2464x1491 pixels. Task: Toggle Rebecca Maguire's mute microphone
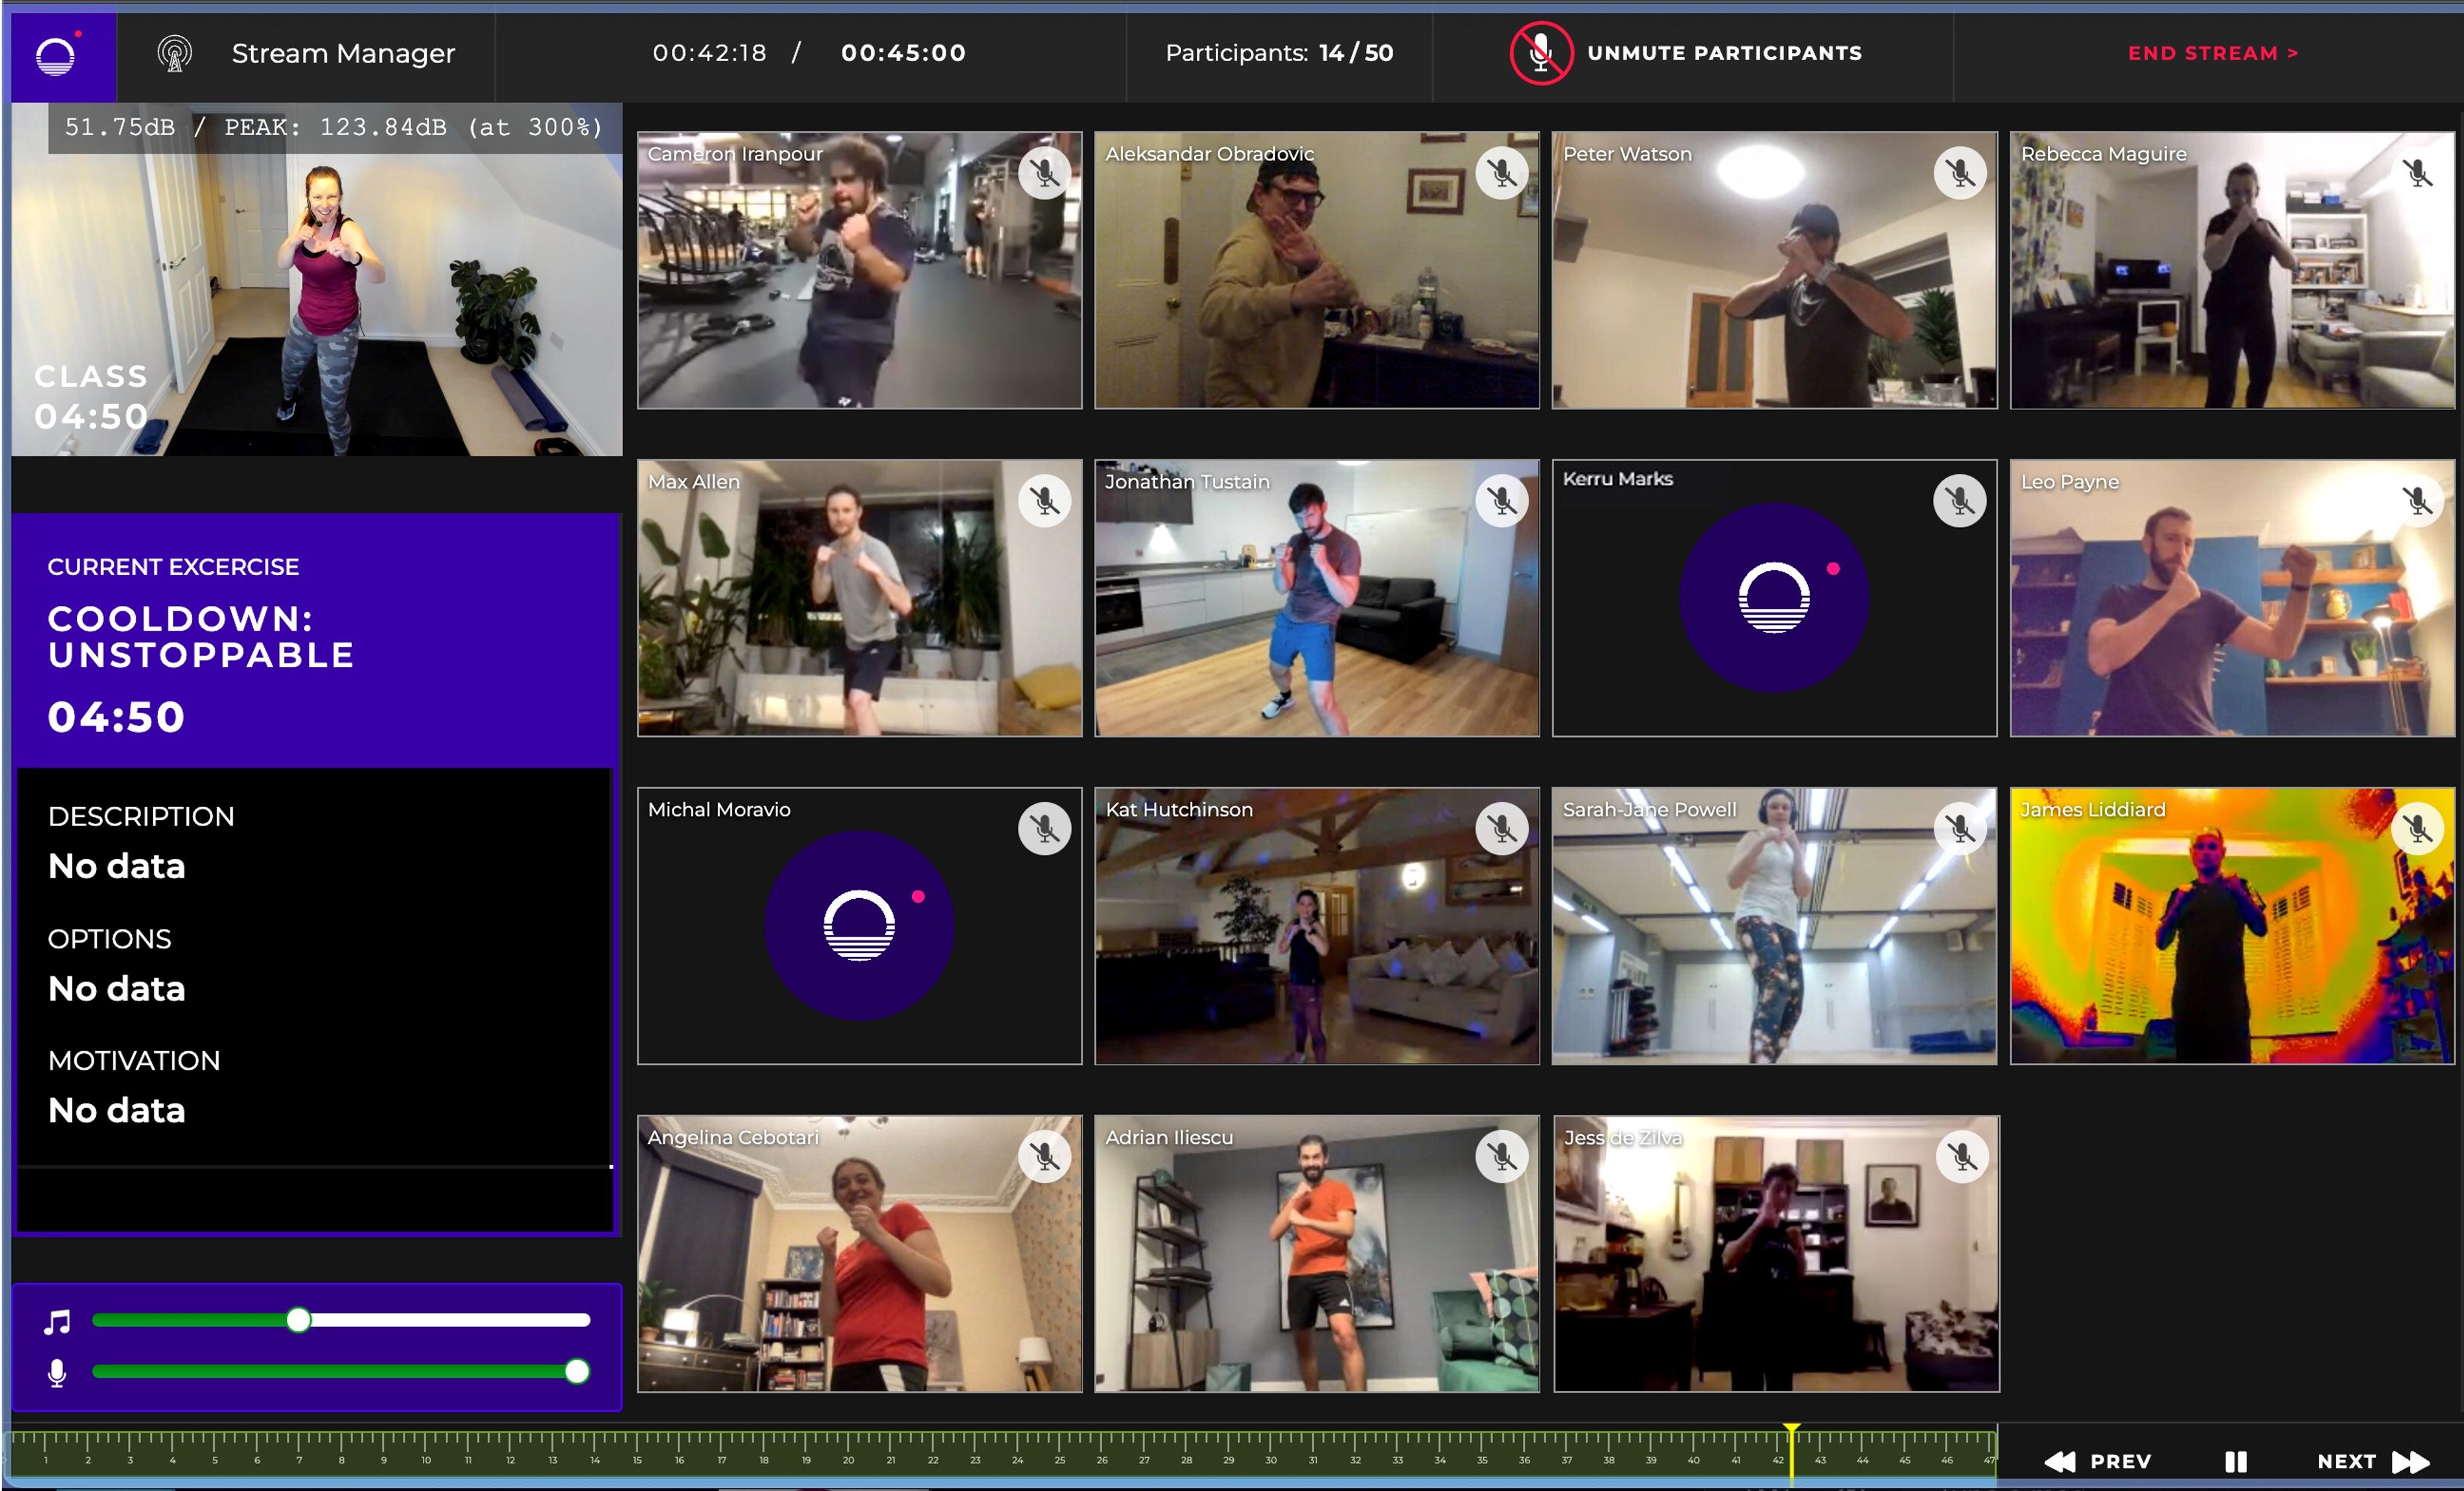click(x=2417, y=173)
